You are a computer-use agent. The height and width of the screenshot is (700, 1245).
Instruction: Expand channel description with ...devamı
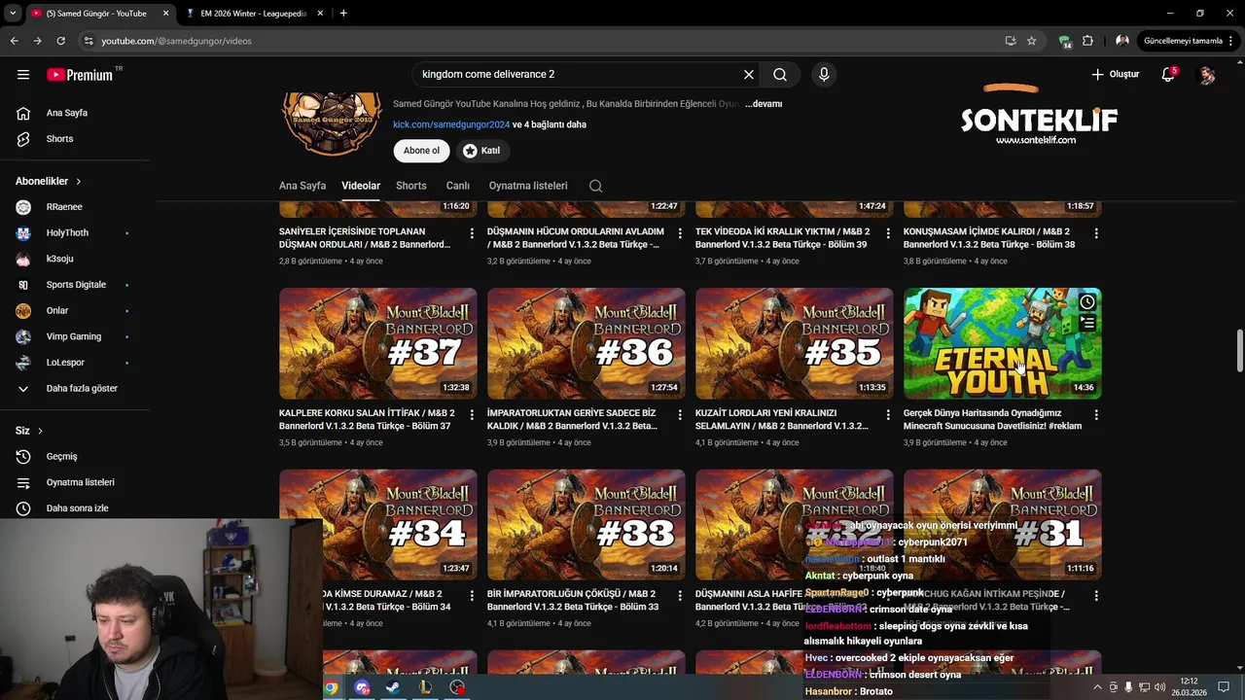pyautogui.click(x=764, y=104)
